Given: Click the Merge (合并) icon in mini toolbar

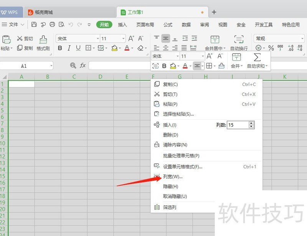Looking at the screenshot, I should 237,57.
